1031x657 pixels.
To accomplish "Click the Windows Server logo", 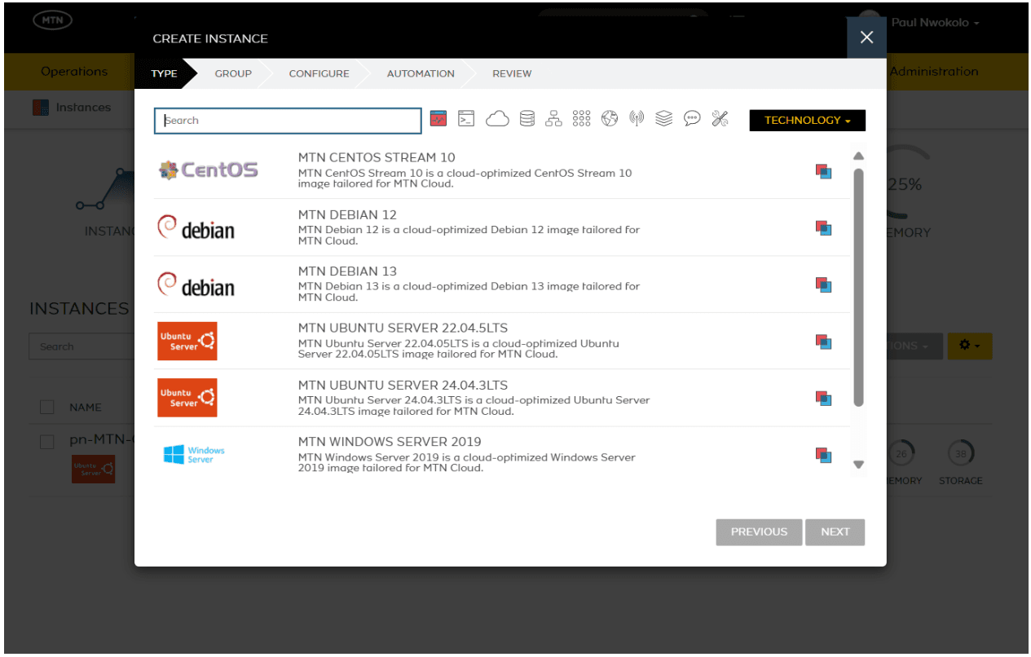I will coord(194,455).
